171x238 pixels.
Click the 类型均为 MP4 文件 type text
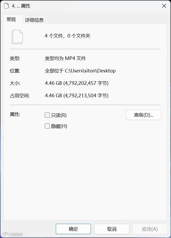65,58
